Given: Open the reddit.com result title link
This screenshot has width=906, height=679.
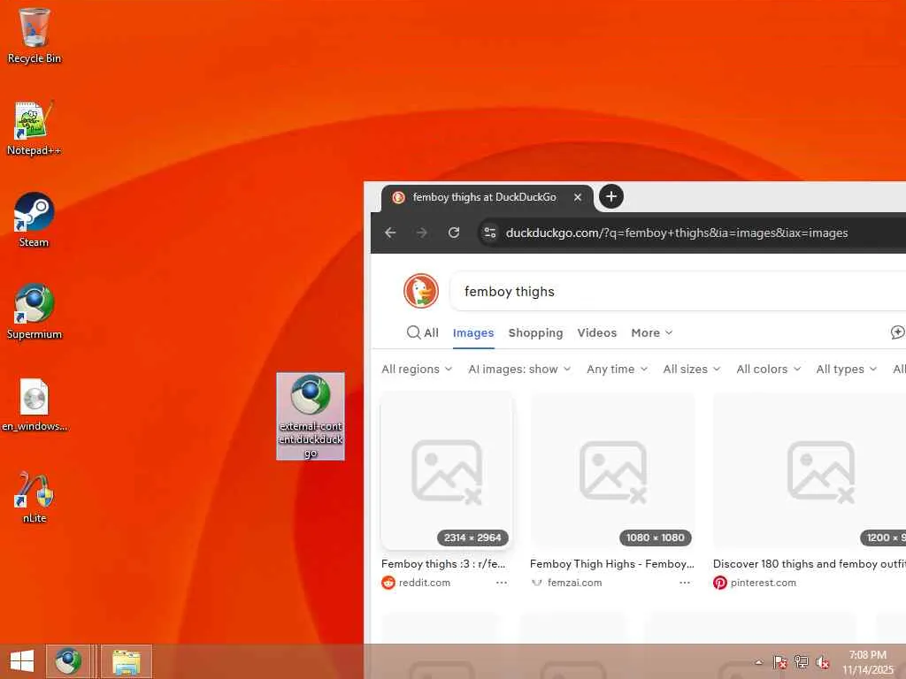Looking at the screenshot, I should (x=443, y=563).
